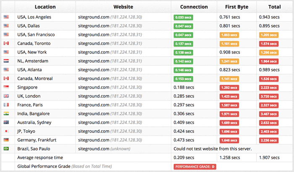Click the USA flag next to Dallas
Screen dimensions: 294x172
[x=6, y=26]
